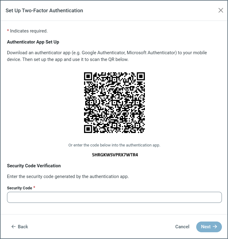Go back using the Back text

tap(23, 227)
